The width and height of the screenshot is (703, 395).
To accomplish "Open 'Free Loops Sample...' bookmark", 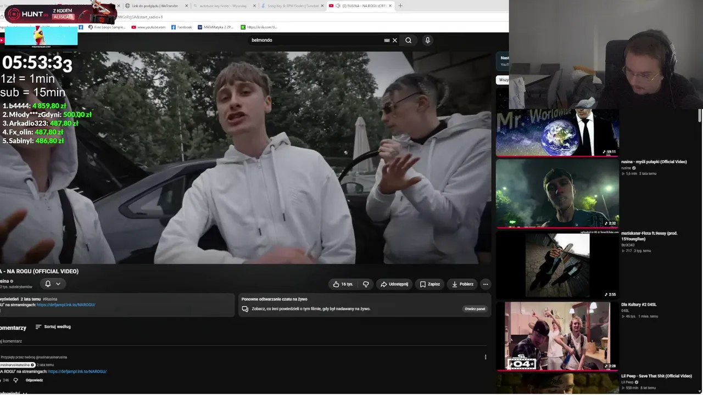I will (107, 27).
